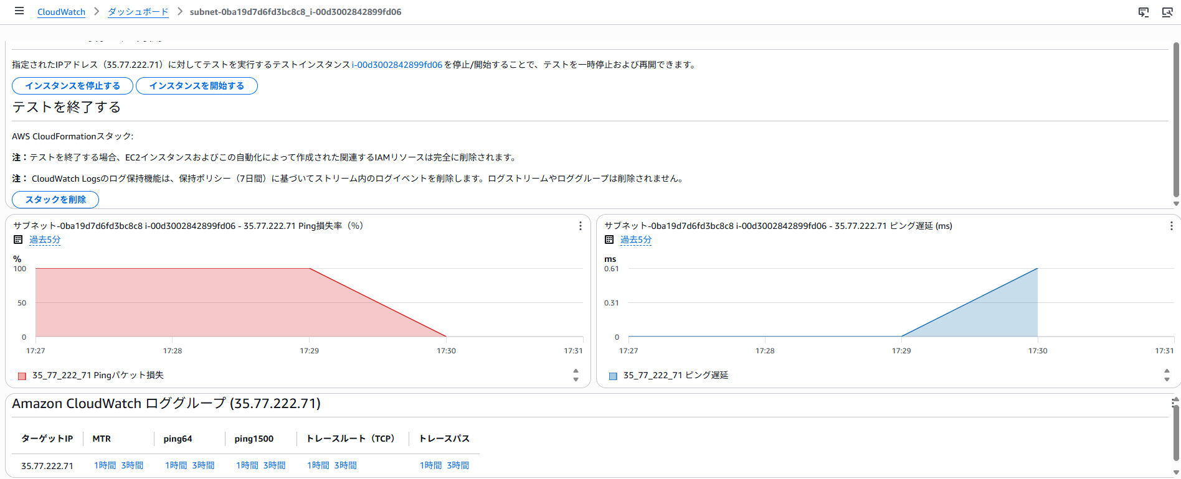1181x479 pixels.
Task: Open ping64 1時間 log link
Action: 176,465
